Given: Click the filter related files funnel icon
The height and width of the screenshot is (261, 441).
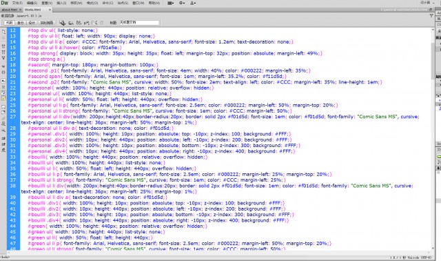Looking at the screenshot, I should pos(431,16).
